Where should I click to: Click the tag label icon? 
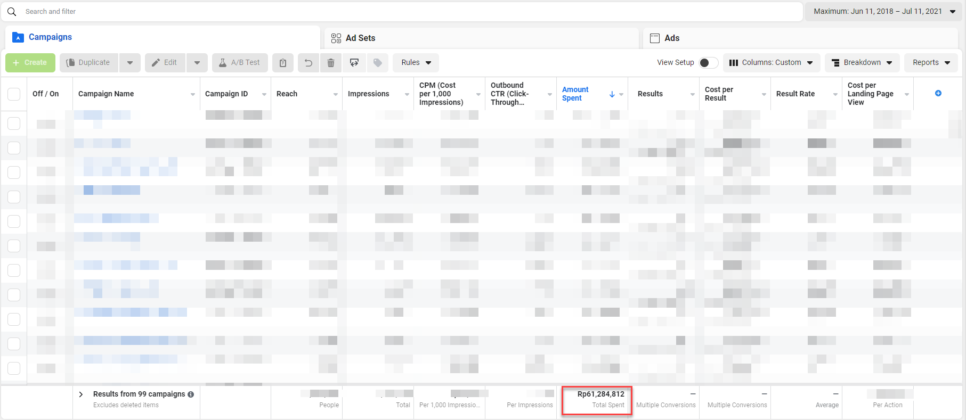pos(378,63)
